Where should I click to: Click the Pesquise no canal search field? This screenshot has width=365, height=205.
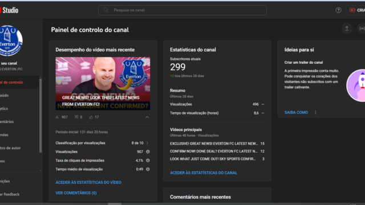click(182, 10)
